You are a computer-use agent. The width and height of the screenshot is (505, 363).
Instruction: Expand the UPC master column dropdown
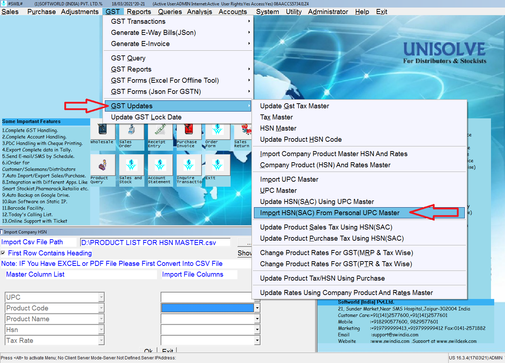point(101,297)
